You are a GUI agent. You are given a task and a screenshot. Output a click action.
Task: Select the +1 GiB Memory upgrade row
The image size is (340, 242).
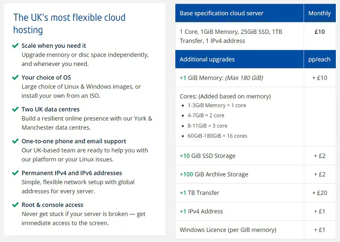(256, 78)
